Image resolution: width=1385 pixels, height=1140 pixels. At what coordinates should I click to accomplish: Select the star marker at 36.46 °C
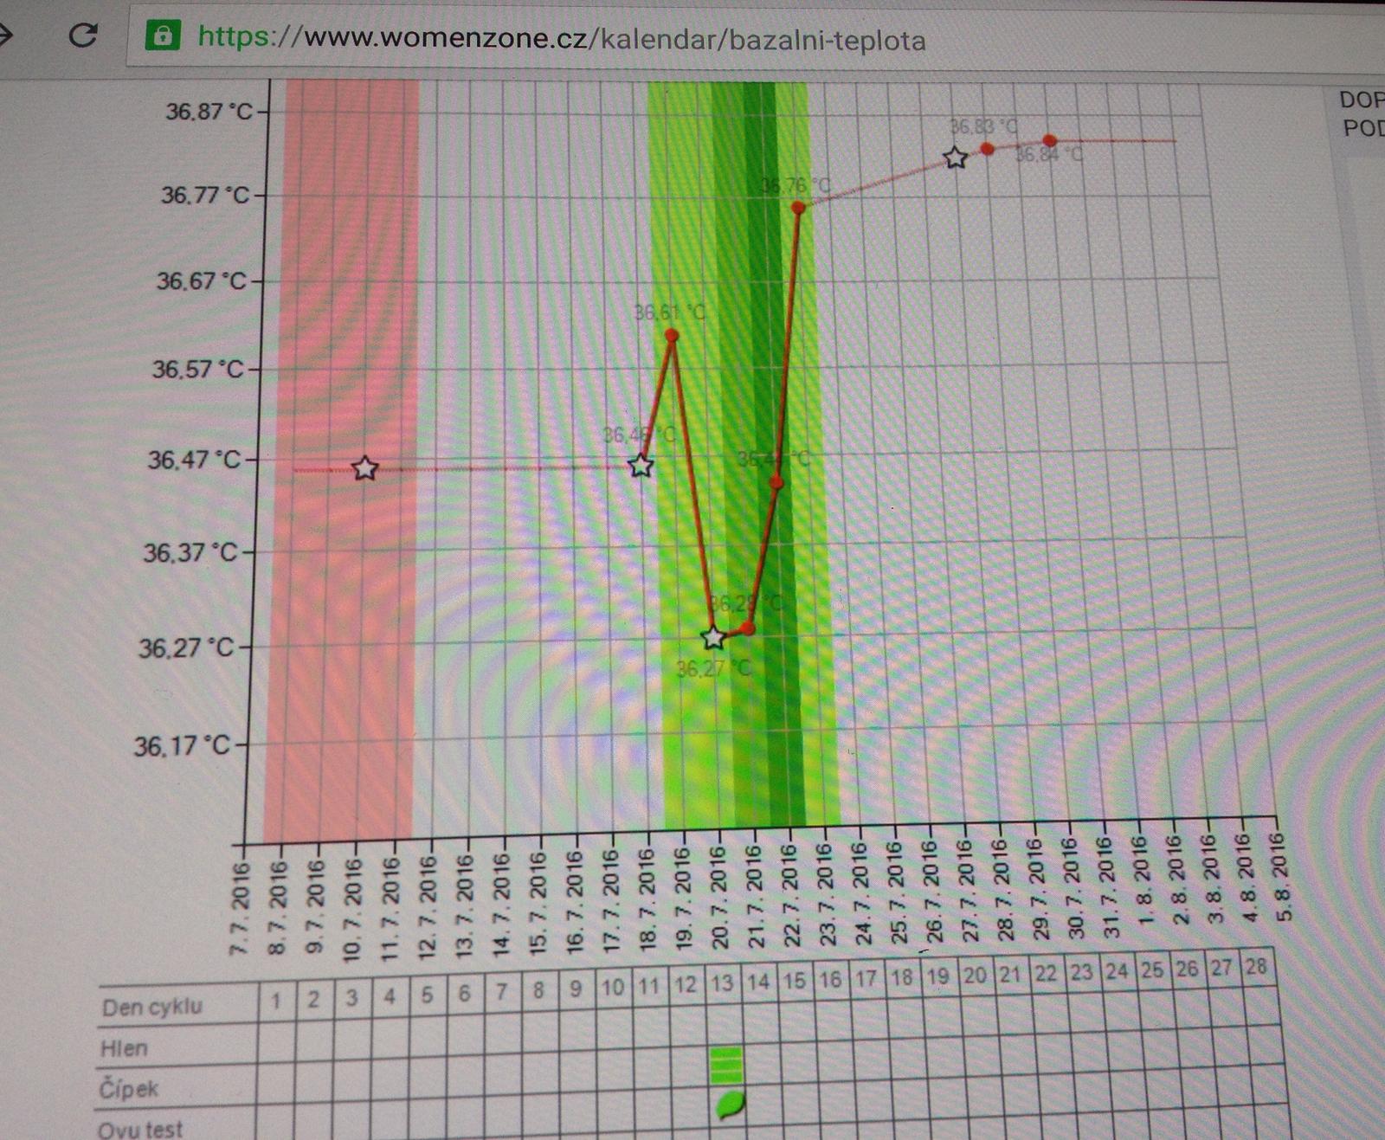click(641, 466)
